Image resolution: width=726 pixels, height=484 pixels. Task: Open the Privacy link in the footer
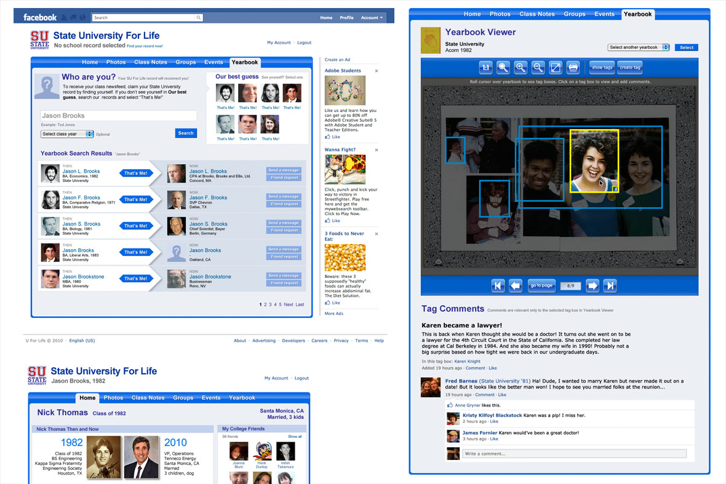coord(341,341)
